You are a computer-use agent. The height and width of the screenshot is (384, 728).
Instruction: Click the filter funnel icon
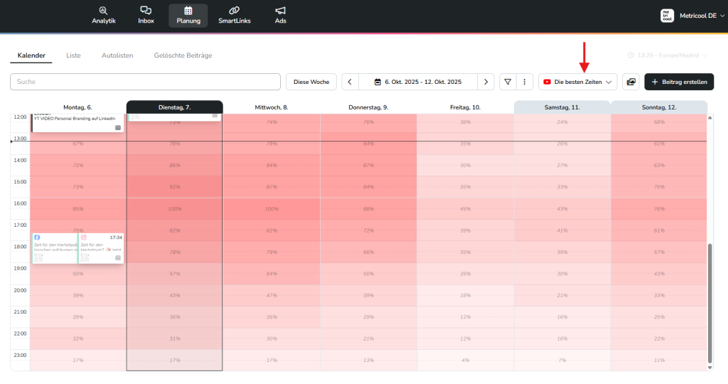pyautogui.click(x=508, y=82)
